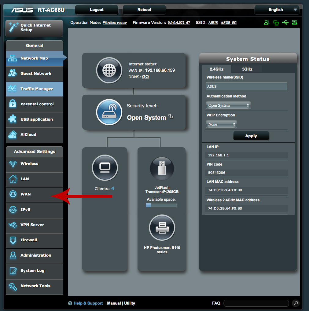Click the globe icon showing Internet status
The image size is (309, 311).
[109, 70]
